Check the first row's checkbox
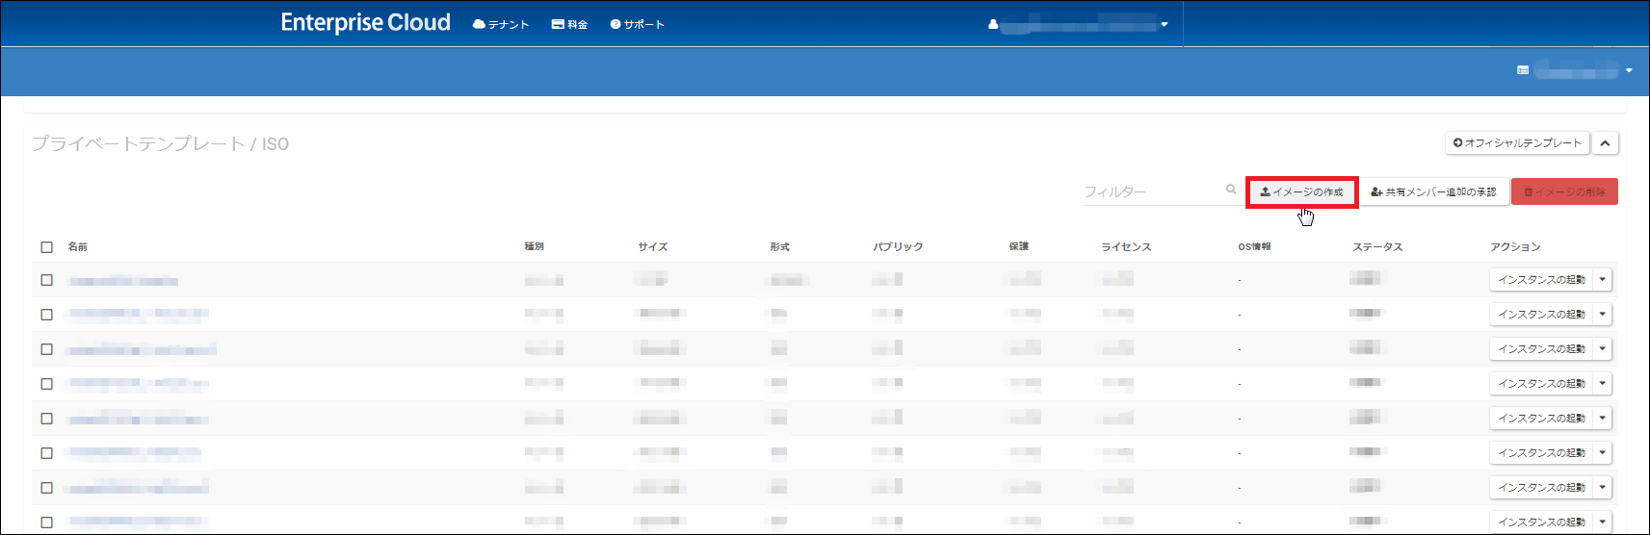The width and height of the screenshot is (1650, 535). tap(46, 280)
